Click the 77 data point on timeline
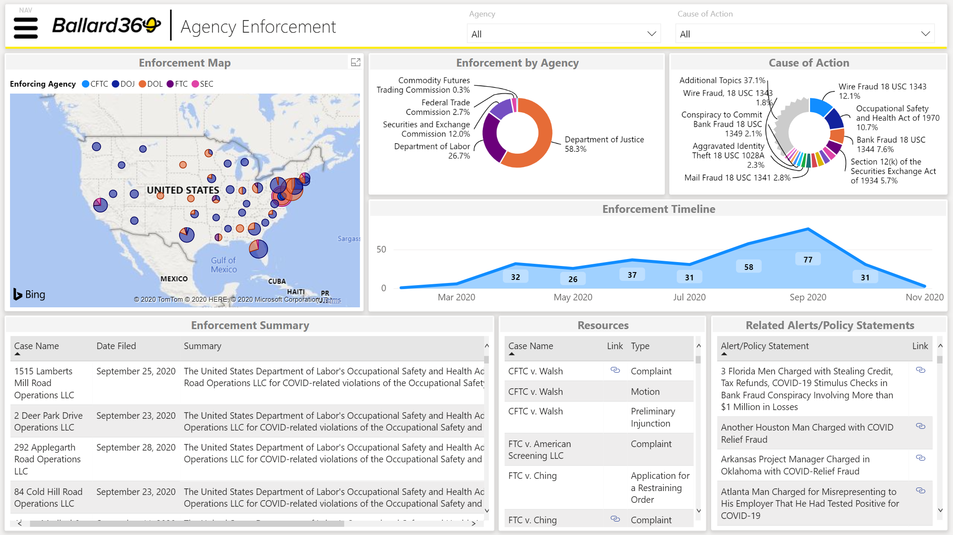 tap(808, 229)
